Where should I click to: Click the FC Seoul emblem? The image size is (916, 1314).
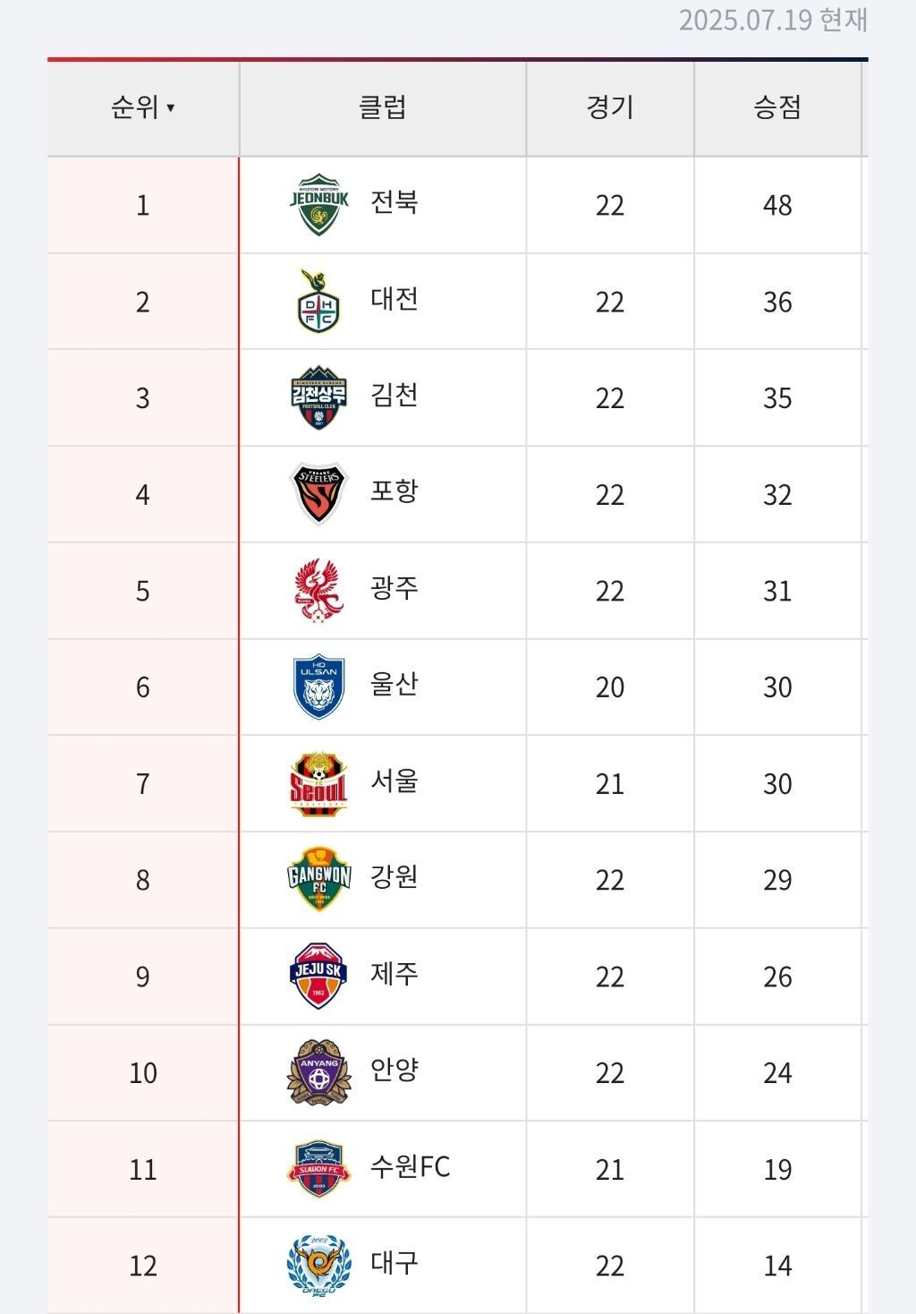coord(319,783)
